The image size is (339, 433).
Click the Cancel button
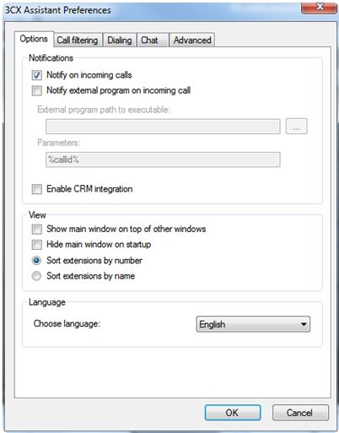pyautogui.click(x=300, y=413)
